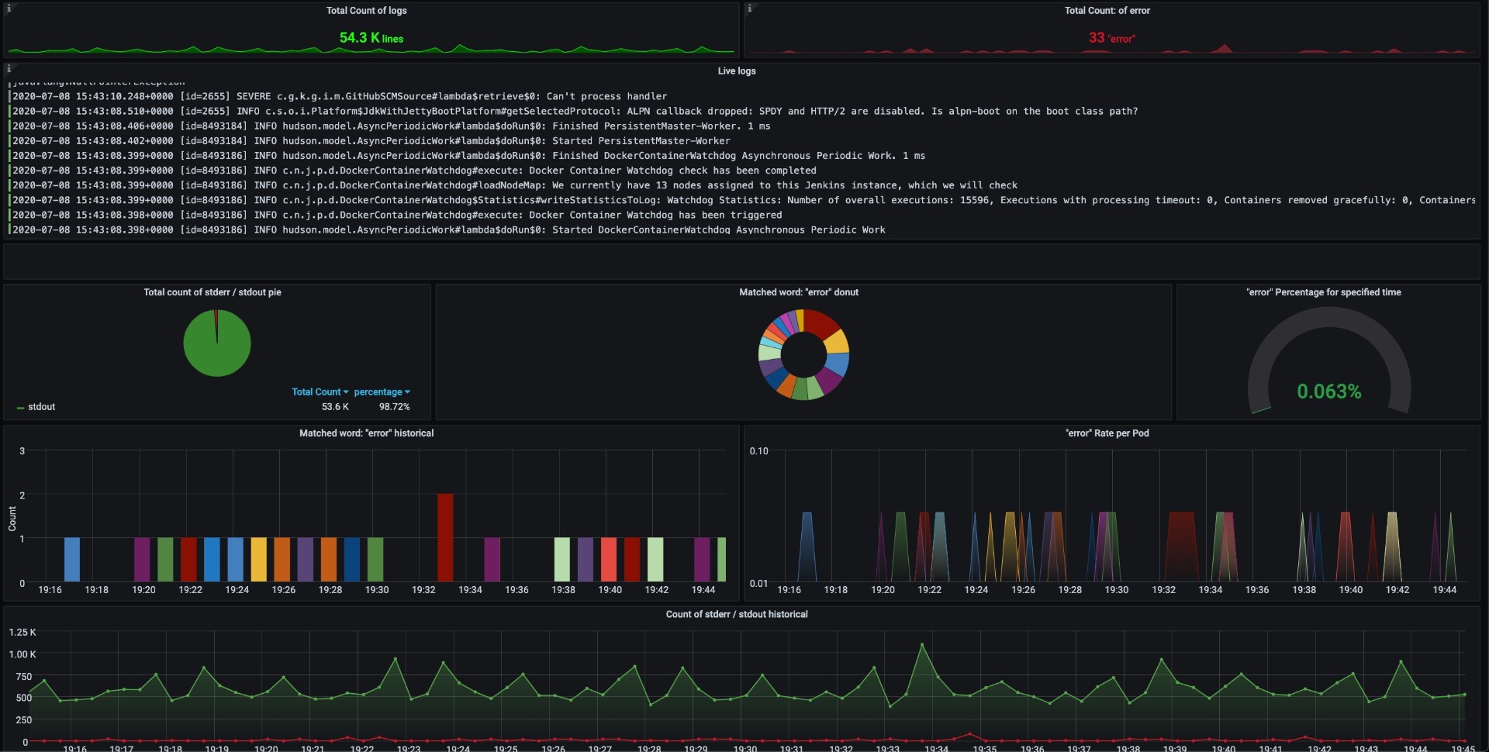Click the 98.72% legend value
The width and height of the screenshot is (1489, 752).
(x=394, y=407)
